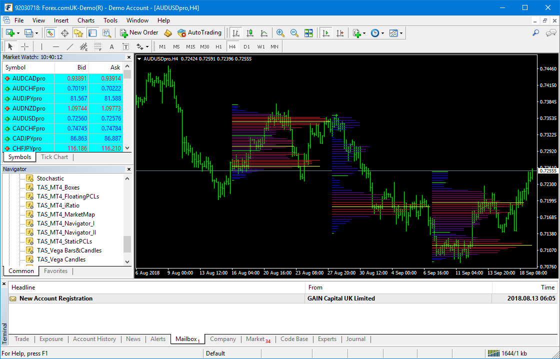
Task: Switch chart to Candlesticks icon
Action: click(x=250, y=33)
